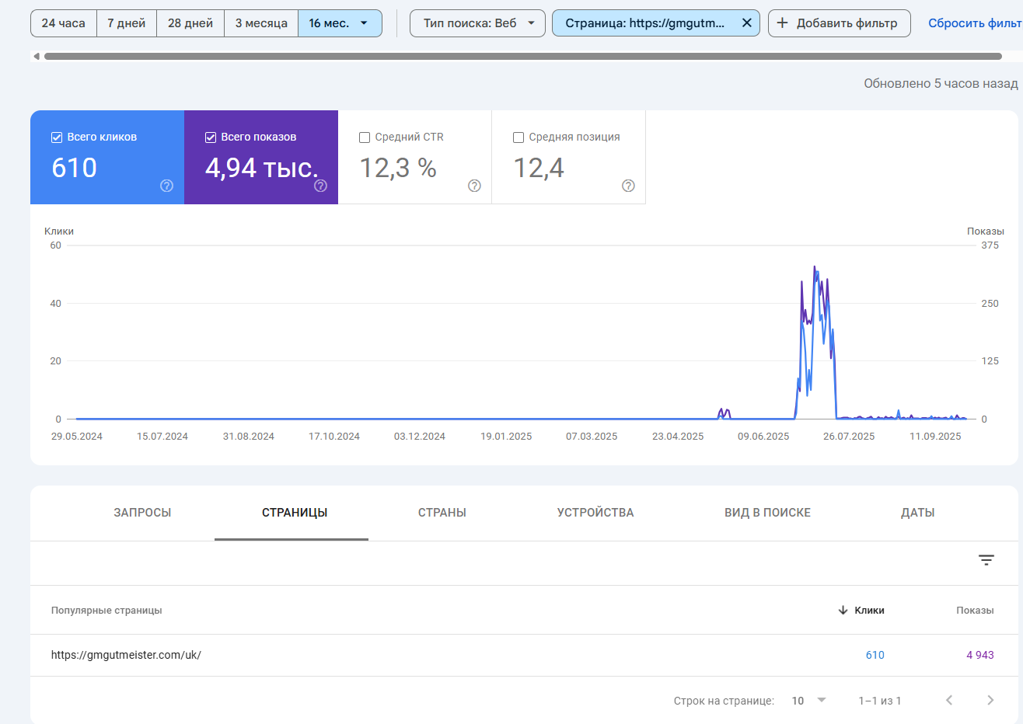Click Сбросить фильтры link
The width and height of the screenshot is (1023, 724).
(x=976, y=23)
